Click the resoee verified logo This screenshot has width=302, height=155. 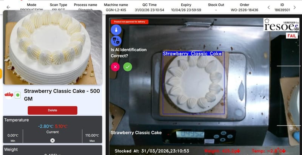[x=282, y=25]
